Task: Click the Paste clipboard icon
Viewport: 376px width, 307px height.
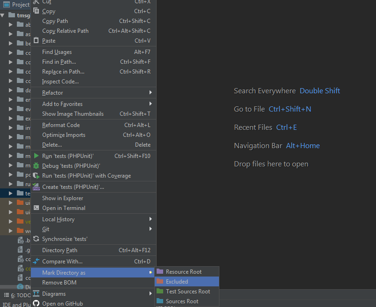Action: click(x=36, y=40)
